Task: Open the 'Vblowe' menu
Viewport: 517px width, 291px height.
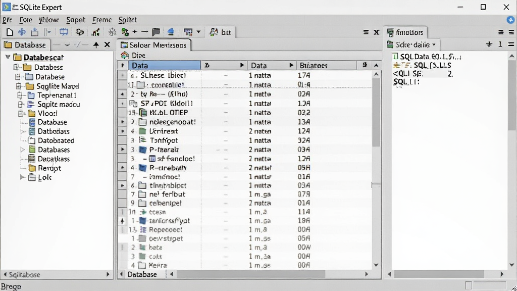Action: tap(49, 20)
